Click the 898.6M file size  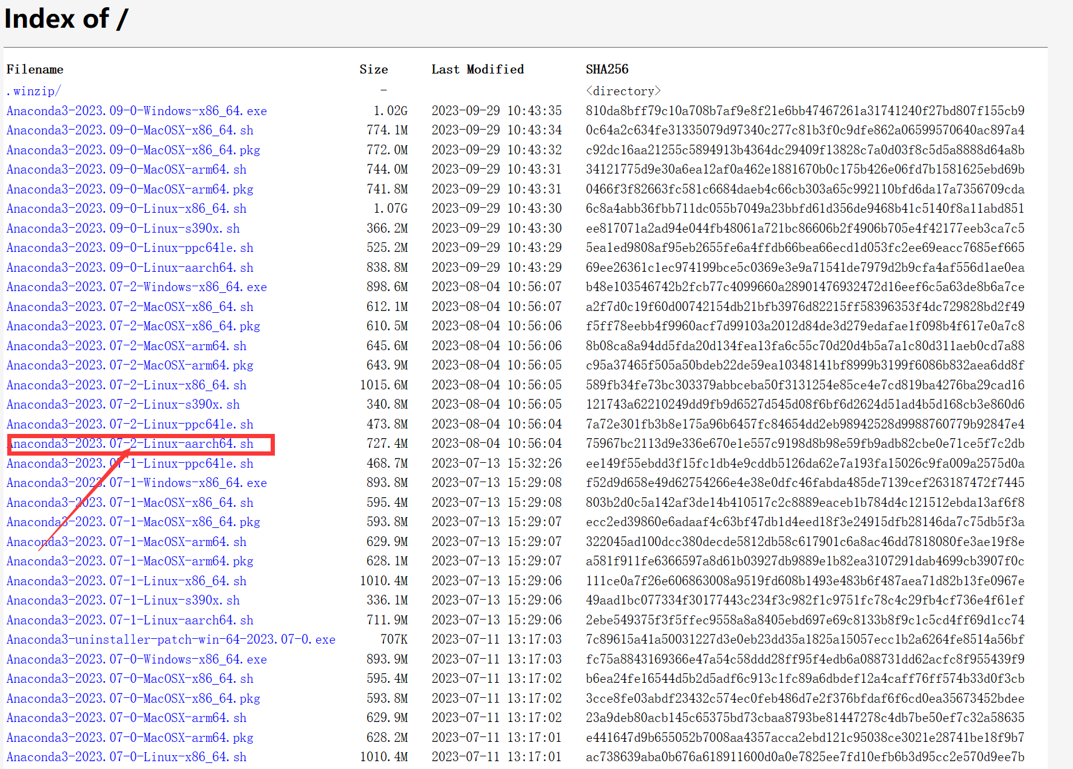tap(388, 287)
